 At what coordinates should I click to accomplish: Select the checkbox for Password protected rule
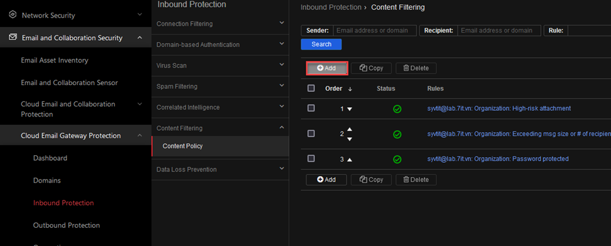[311, 158]
